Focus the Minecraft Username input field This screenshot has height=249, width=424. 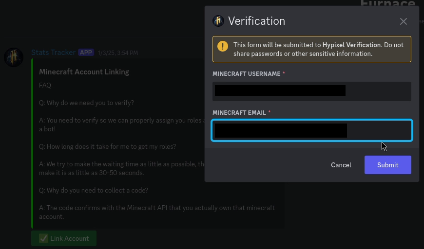coord(311,91)
